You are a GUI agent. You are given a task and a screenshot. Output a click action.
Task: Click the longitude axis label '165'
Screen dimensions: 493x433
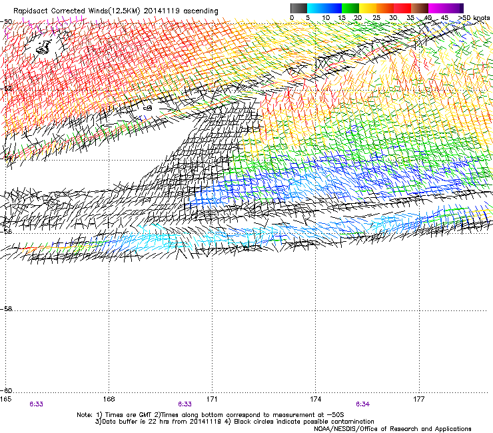pos(5,399)
